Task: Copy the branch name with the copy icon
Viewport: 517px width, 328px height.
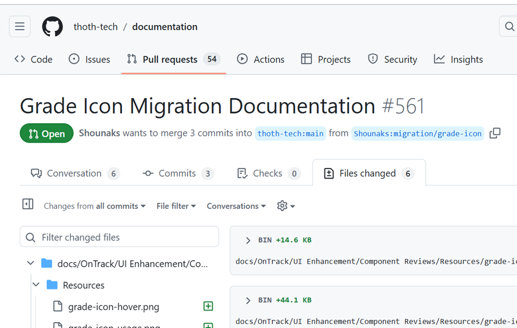Action: point(495,134)
